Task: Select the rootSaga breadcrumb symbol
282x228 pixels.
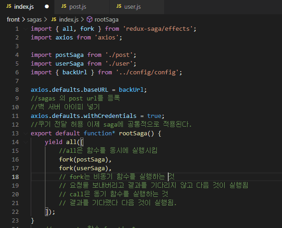Action: [x=106, y=19]
